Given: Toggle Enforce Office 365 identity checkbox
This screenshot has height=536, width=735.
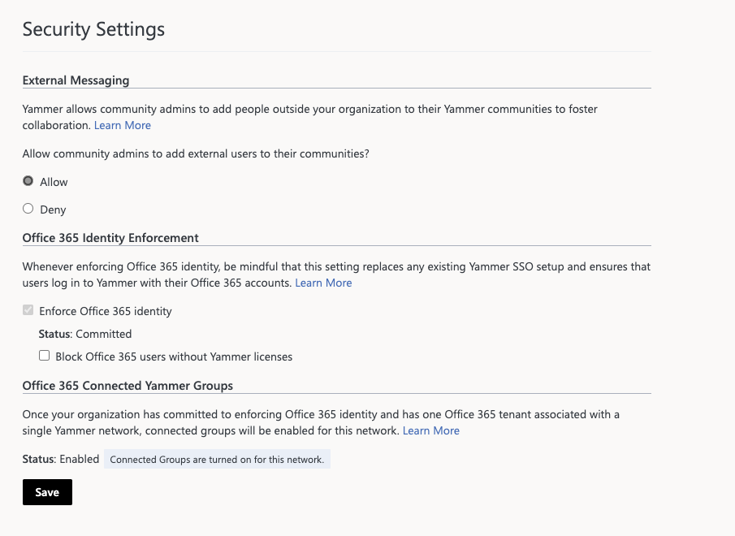Looking at the screenshot, I should tap(28, 310).
